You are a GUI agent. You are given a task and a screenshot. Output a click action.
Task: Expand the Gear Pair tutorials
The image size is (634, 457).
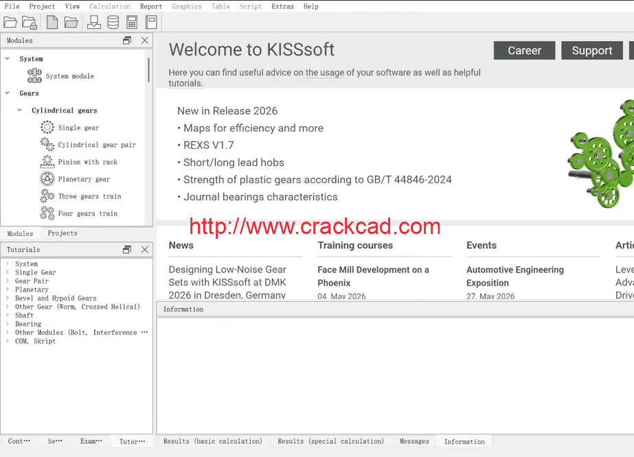8,281
